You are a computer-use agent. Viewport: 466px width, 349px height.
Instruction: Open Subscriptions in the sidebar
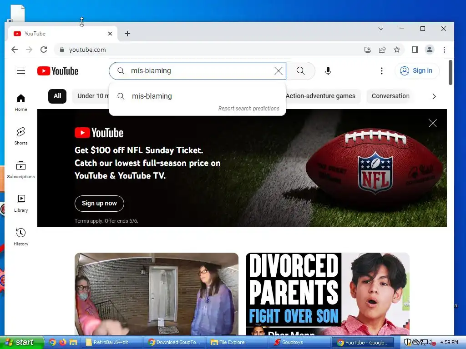coord(21,170)
